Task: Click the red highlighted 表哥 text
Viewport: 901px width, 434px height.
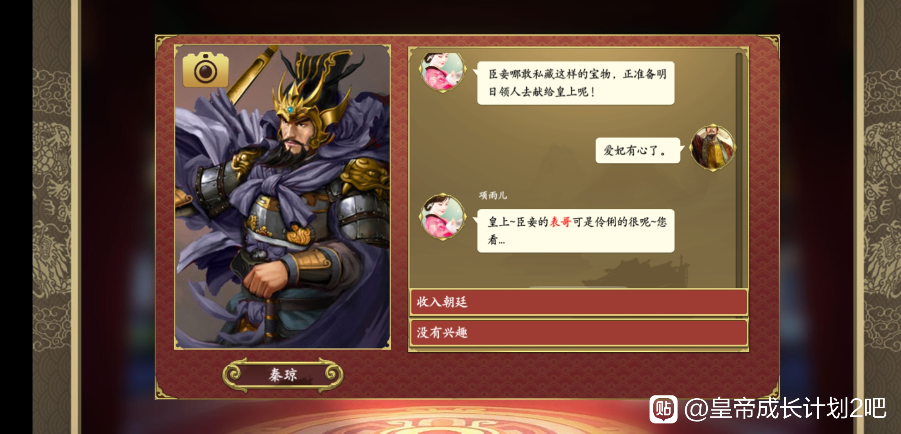Action: [x=560, y=222]
